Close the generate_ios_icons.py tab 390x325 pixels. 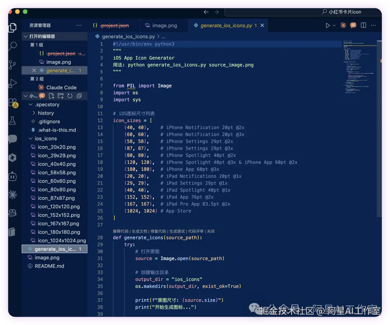(262, 25)
